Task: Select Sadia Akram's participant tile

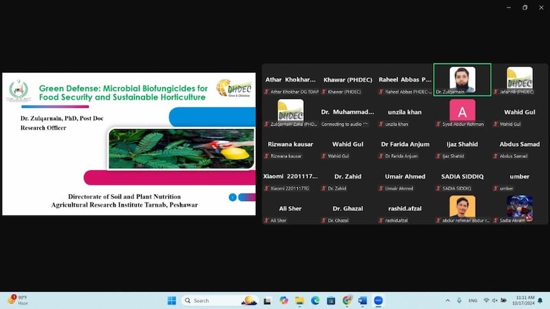Action: (520, 209)
